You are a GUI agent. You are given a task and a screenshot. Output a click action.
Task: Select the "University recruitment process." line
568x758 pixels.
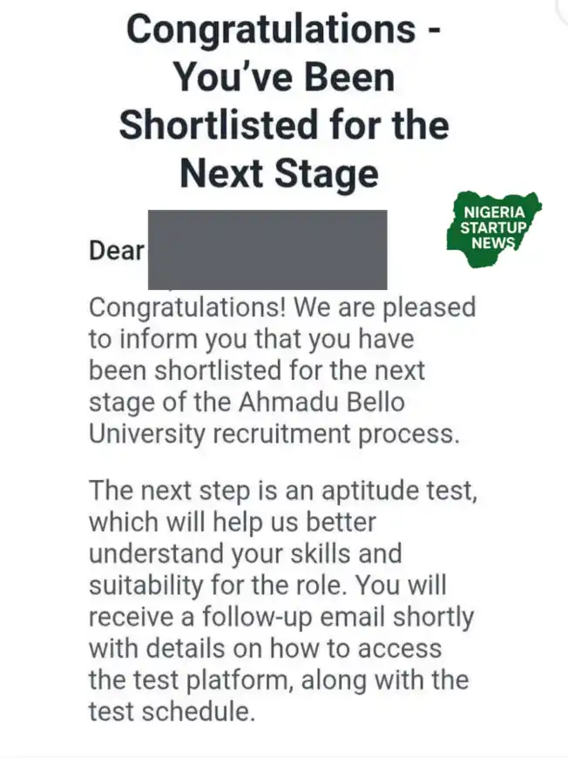274,433
